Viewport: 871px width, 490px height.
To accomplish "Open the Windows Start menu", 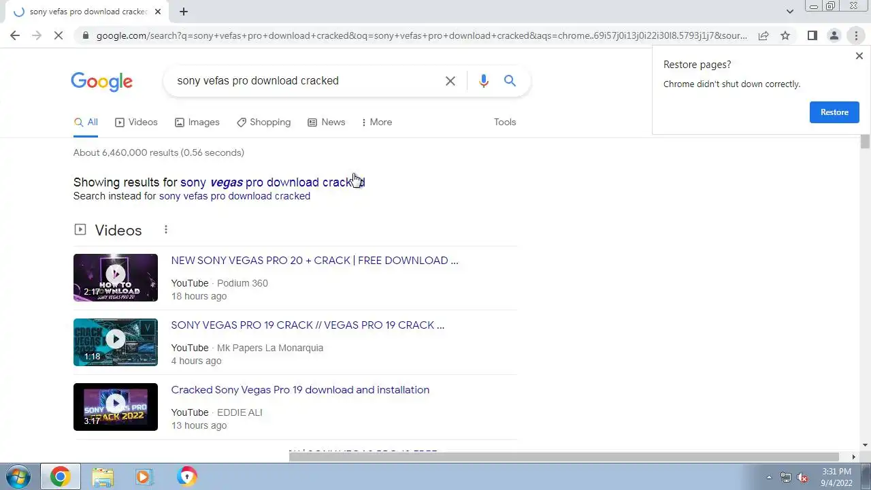I will tap(19, 477).
